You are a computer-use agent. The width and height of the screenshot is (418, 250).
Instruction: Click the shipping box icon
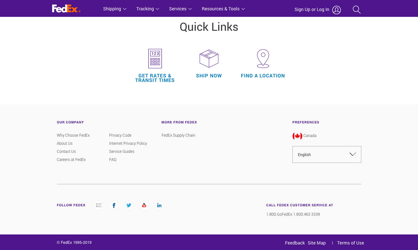click(209, 59)
